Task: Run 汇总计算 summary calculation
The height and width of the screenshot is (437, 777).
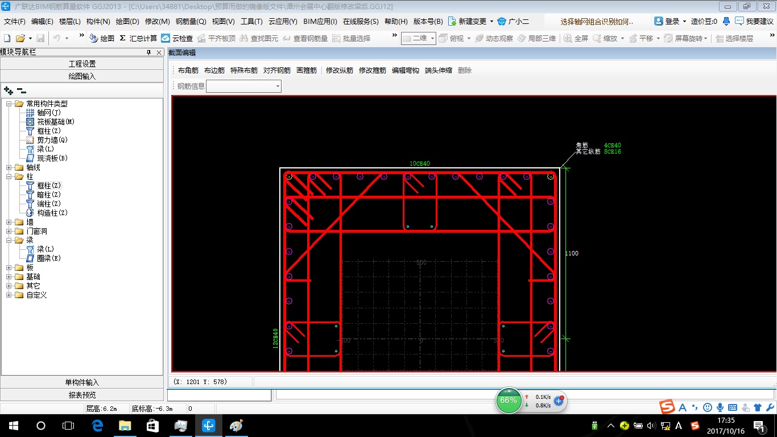Action: point(138,38)
